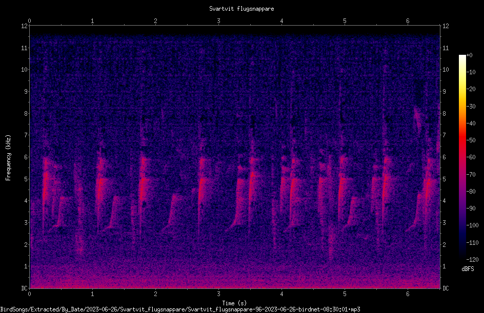Click the '3' tick on the left frequency axis
Image resolution: width=484 pixels, height=313 pixels.
pyautogui.click(x=26, y=223)
